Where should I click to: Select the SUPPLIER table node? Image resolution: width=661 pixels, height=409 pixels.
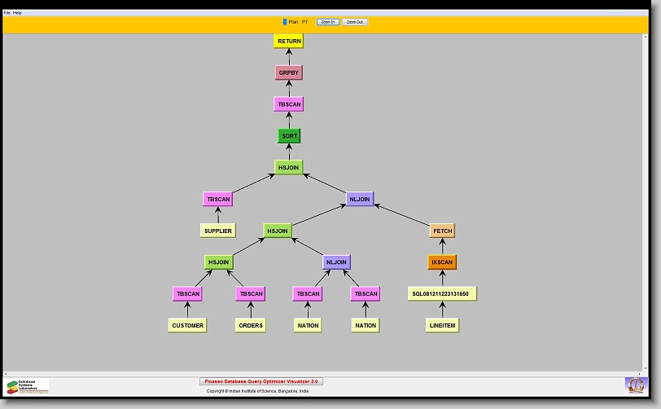click(218, 231)
